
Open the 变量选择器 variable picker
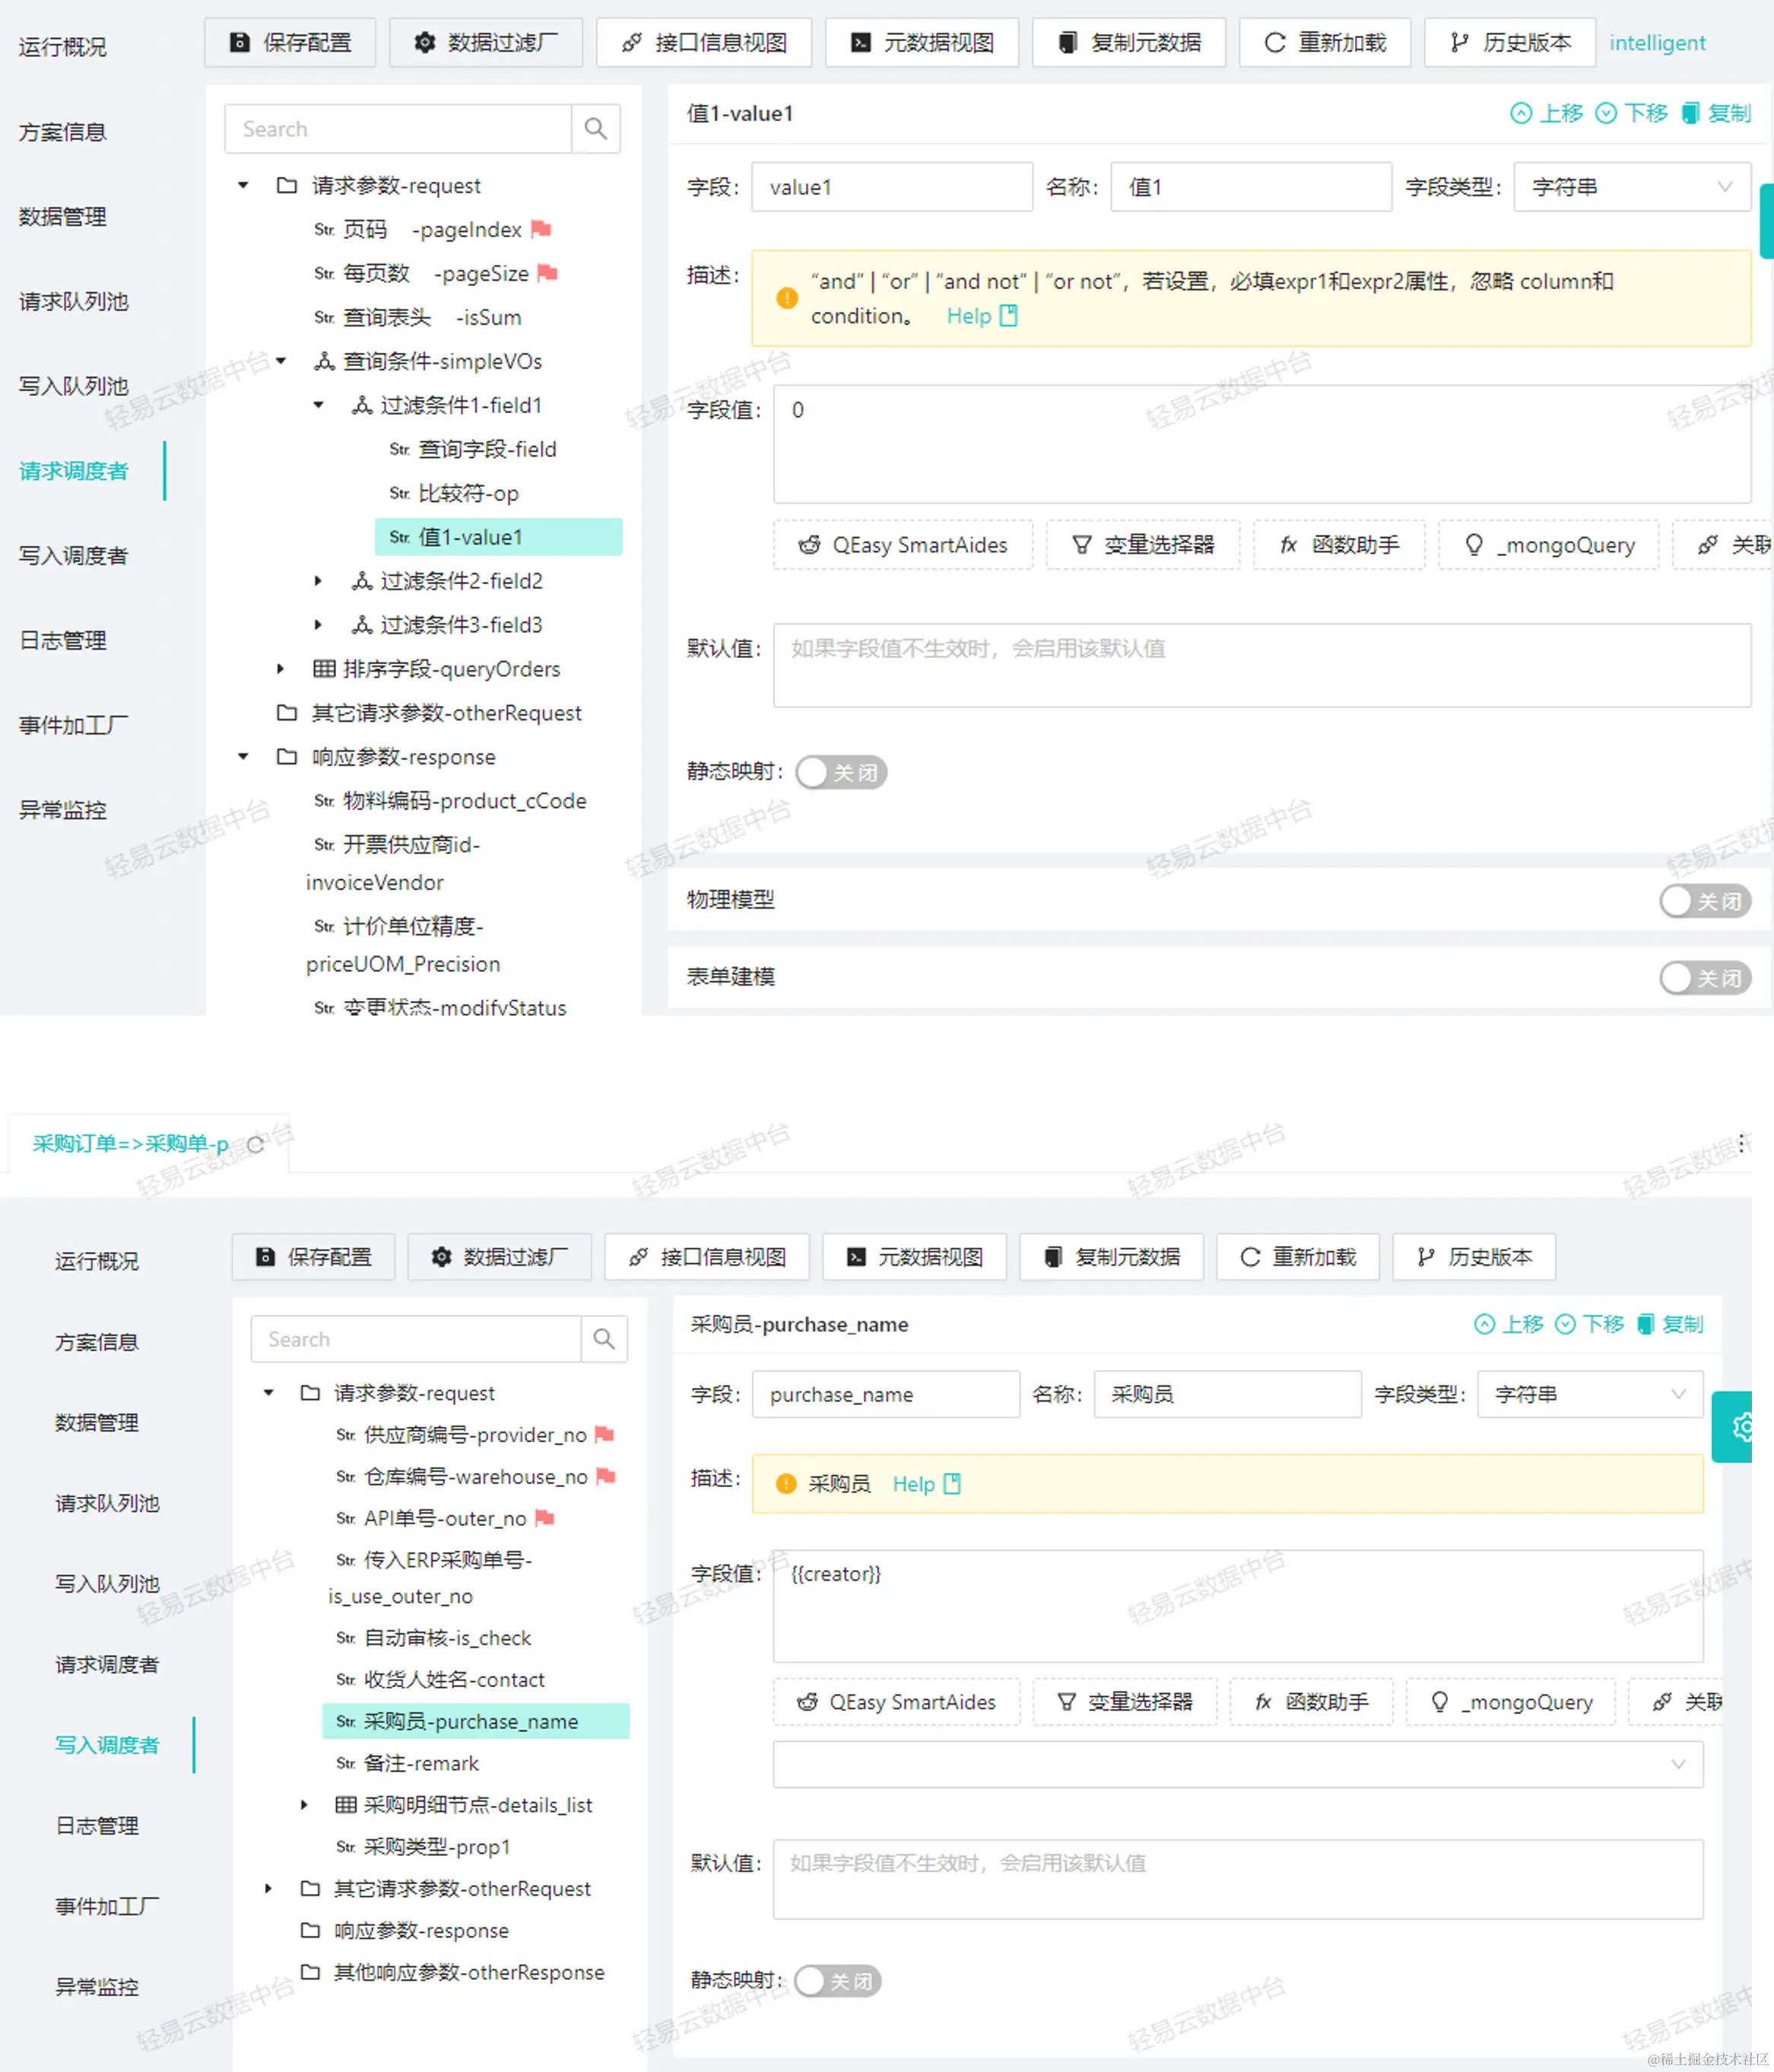tap(1142, 545)
